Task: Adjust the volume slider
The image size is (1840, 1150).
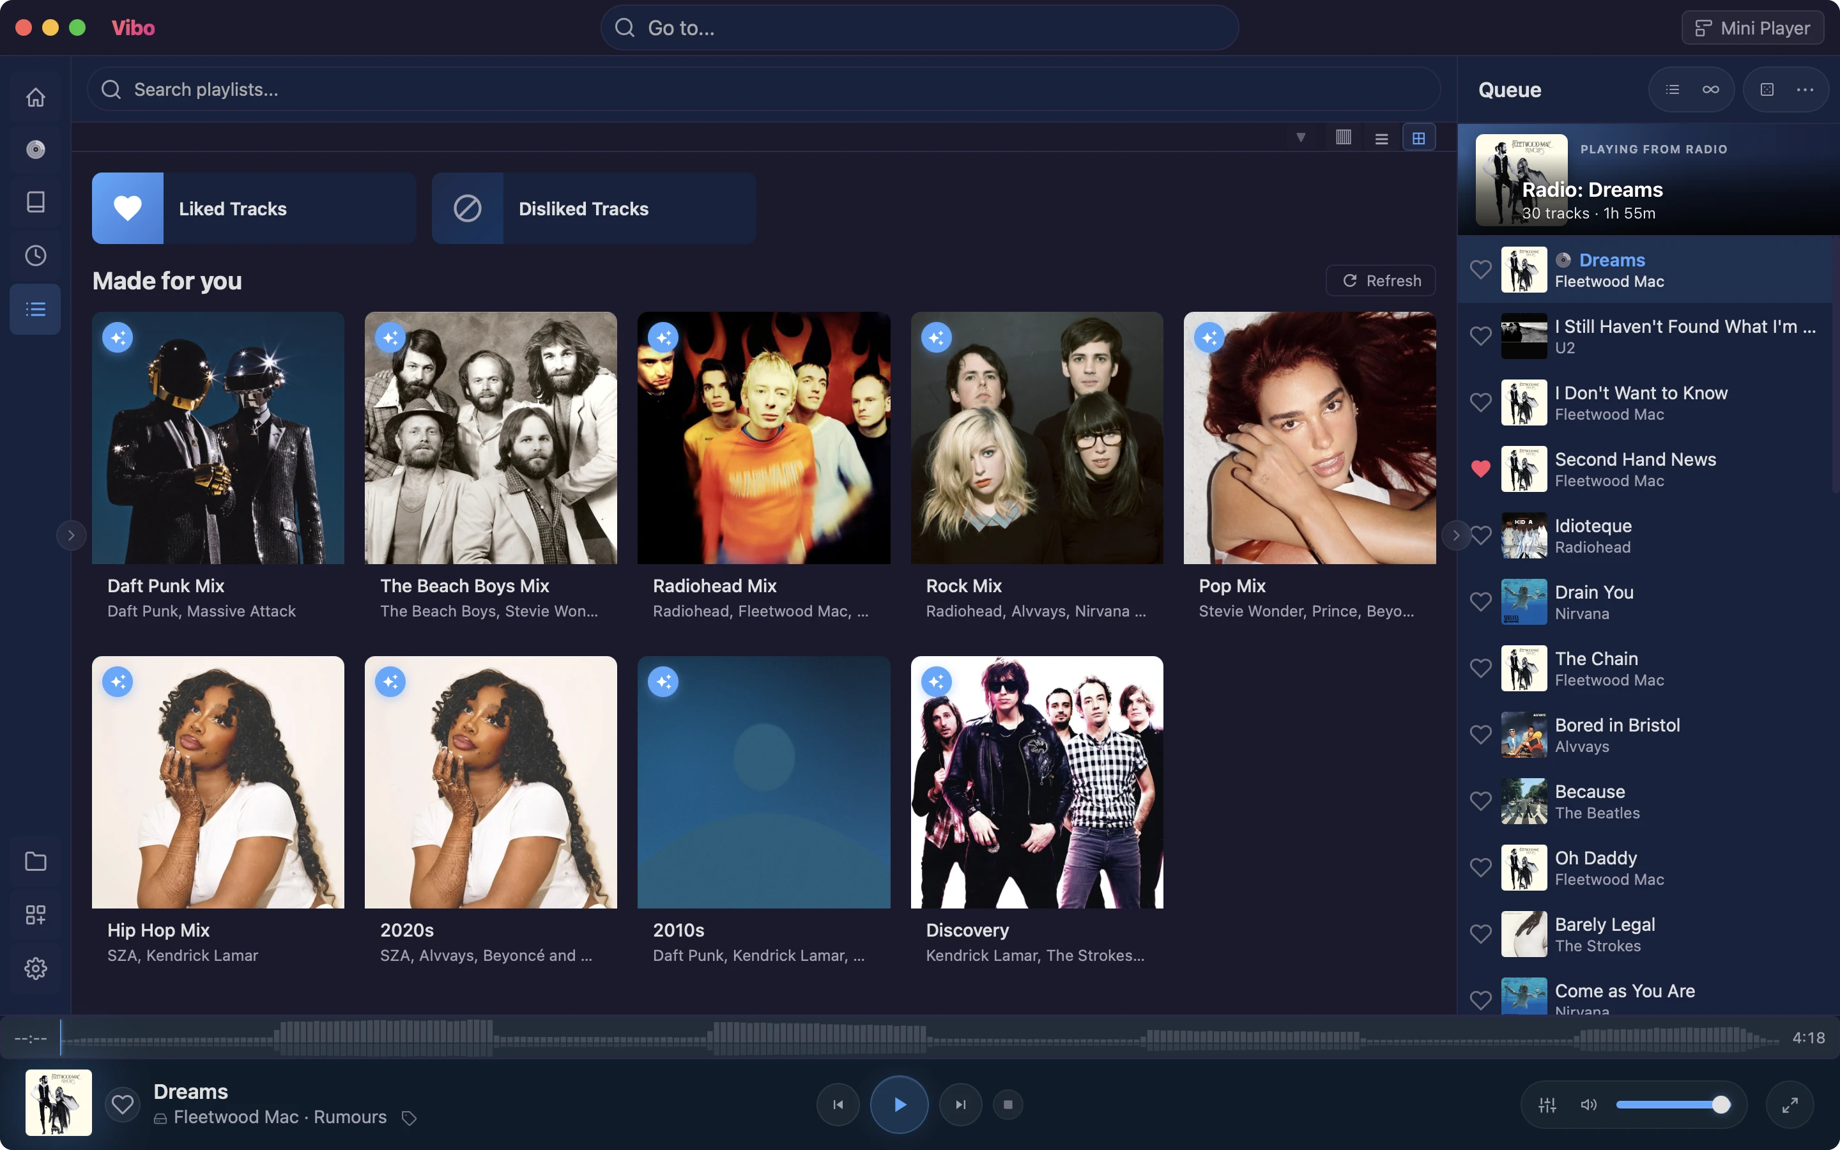Action: click(x=1673, y=1105)
